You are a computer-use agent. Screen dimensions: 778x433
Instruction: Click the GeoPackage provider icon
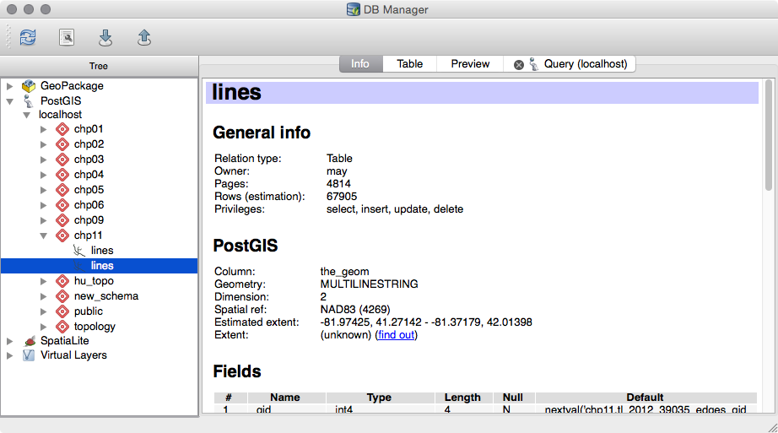click(29, 86)
